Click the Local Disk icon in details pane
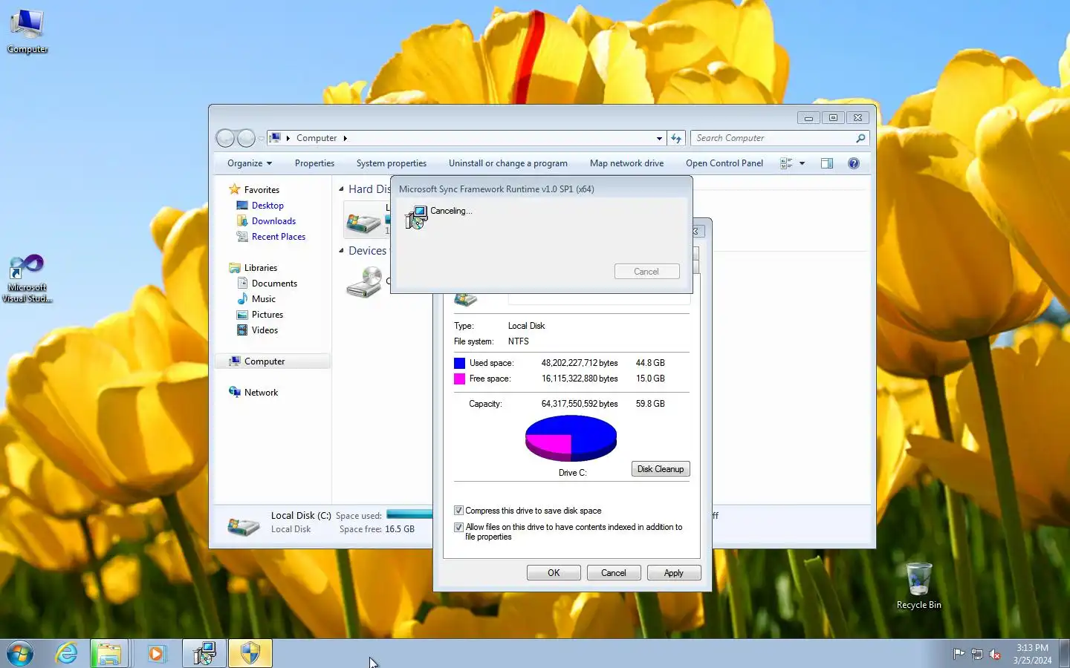The image size is (1070, 668). pyautogui.click(x=243, y=525)
